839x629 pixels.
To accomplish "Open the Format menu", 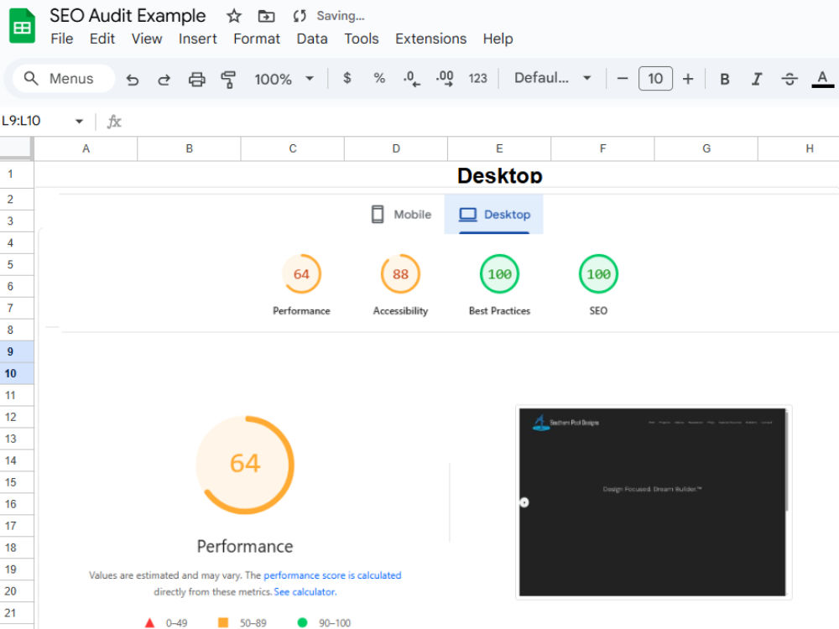I will click(x=257, y=39).
